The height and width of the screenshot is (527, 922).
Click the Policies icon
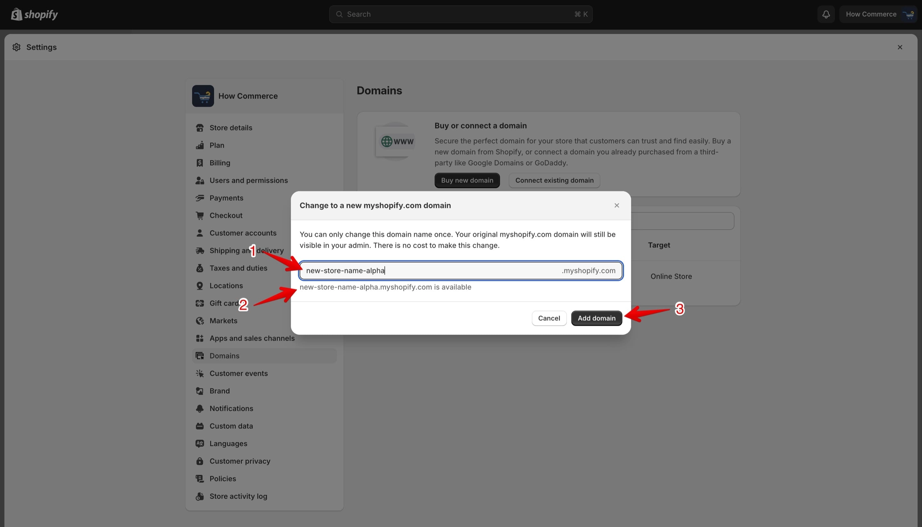coord(199,479)
